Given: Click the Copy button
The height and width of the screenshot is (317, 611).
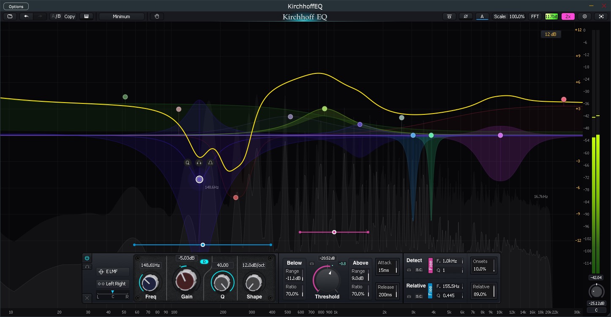Looking at the screenshot, I should [70, 16].
